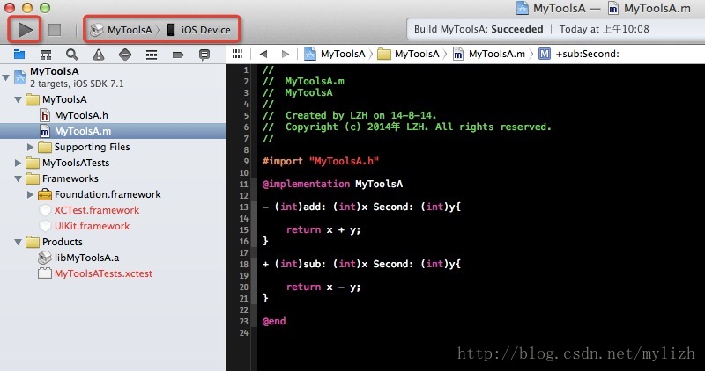Image resolution: width=705 pixels, height=371 pixels.
Task: Select MyToolsATests.xctest product
Action: point(103,273)
